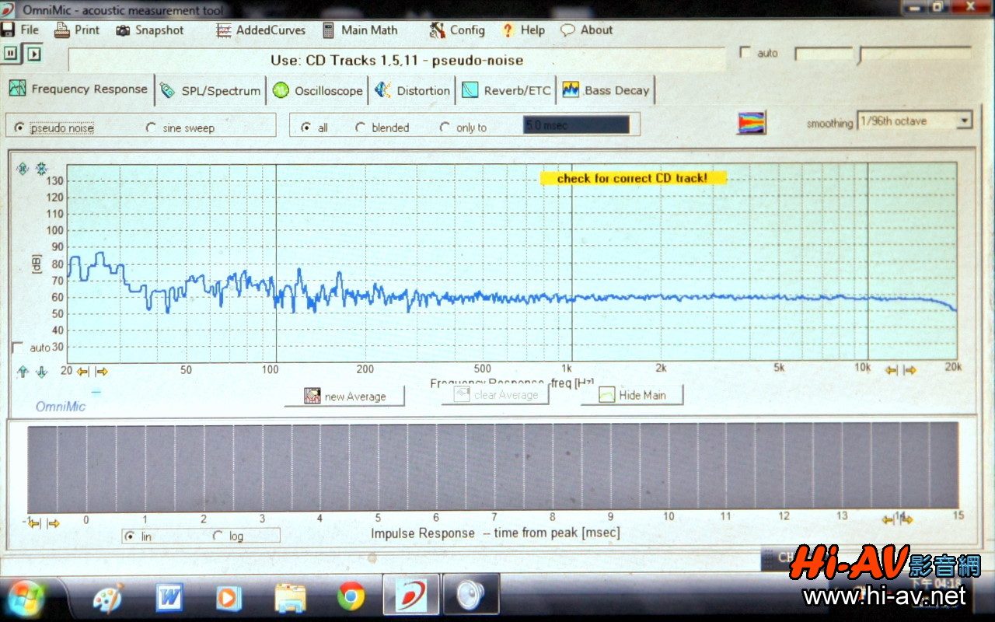Open AddedCurves from the toolbar
The image size is (995, 622).
(x=260, y=30)
